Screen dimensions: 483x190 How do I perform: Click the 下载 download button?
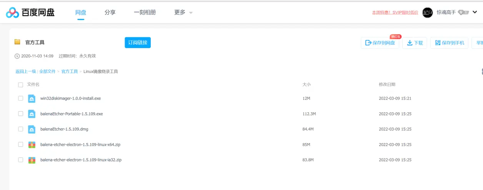tap(415, 43)
